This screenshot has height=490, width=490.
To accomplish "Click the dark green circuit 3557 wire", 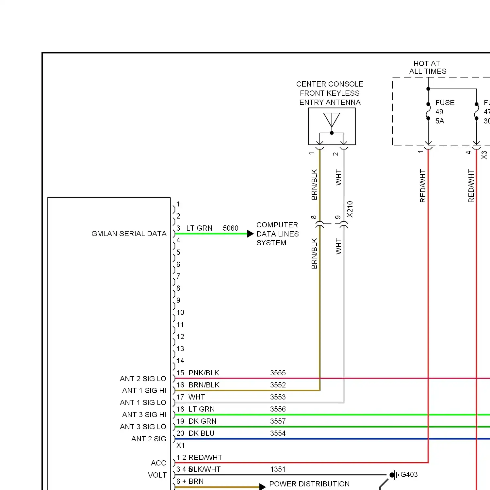I will (x=333, y=427).
